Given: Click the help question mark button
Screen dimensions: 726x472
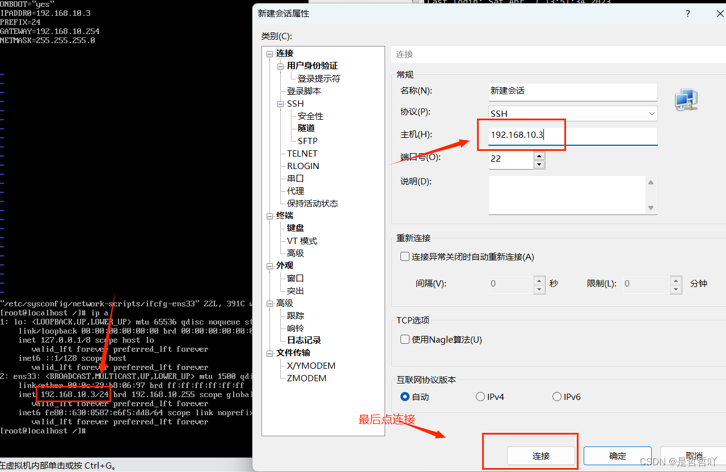Looking at the screenshot, I should tap(688, 14).
